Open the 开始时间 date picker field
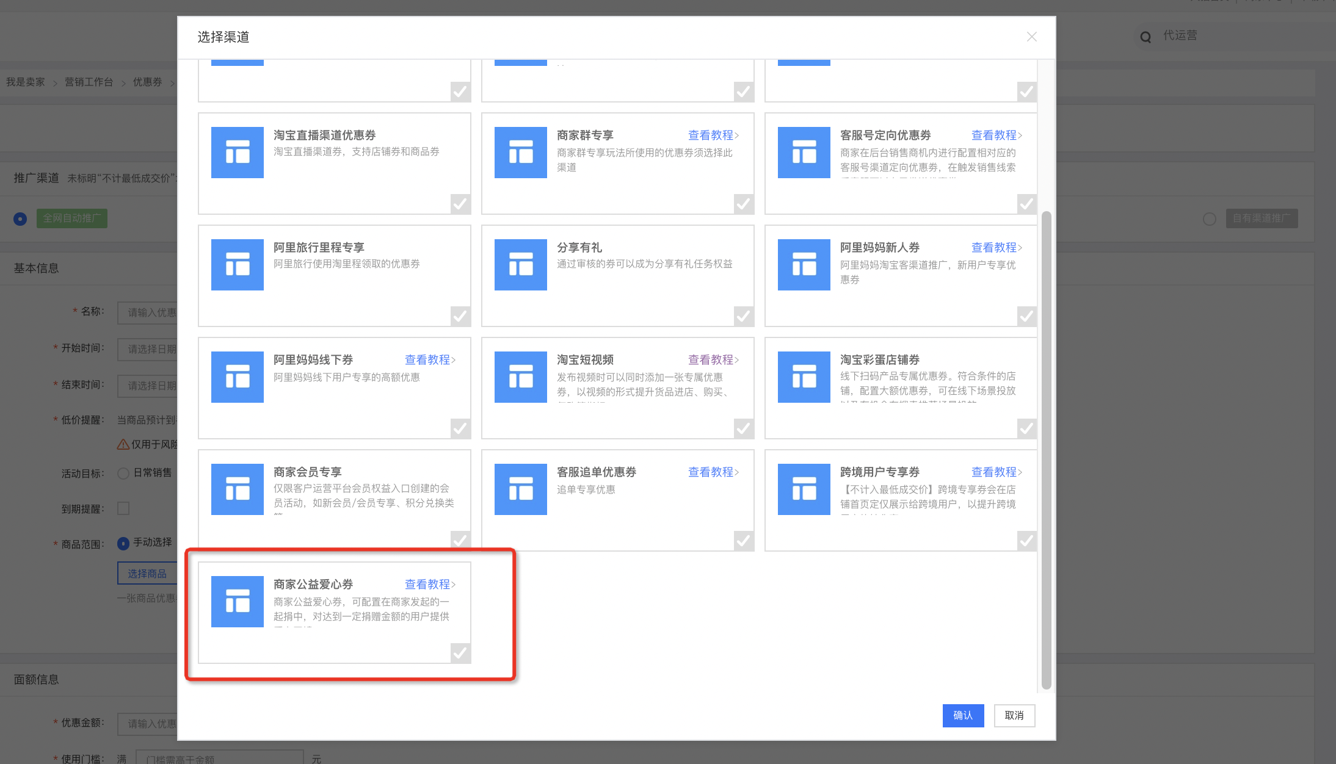The image size is (1336, 764). coord(147,349)
